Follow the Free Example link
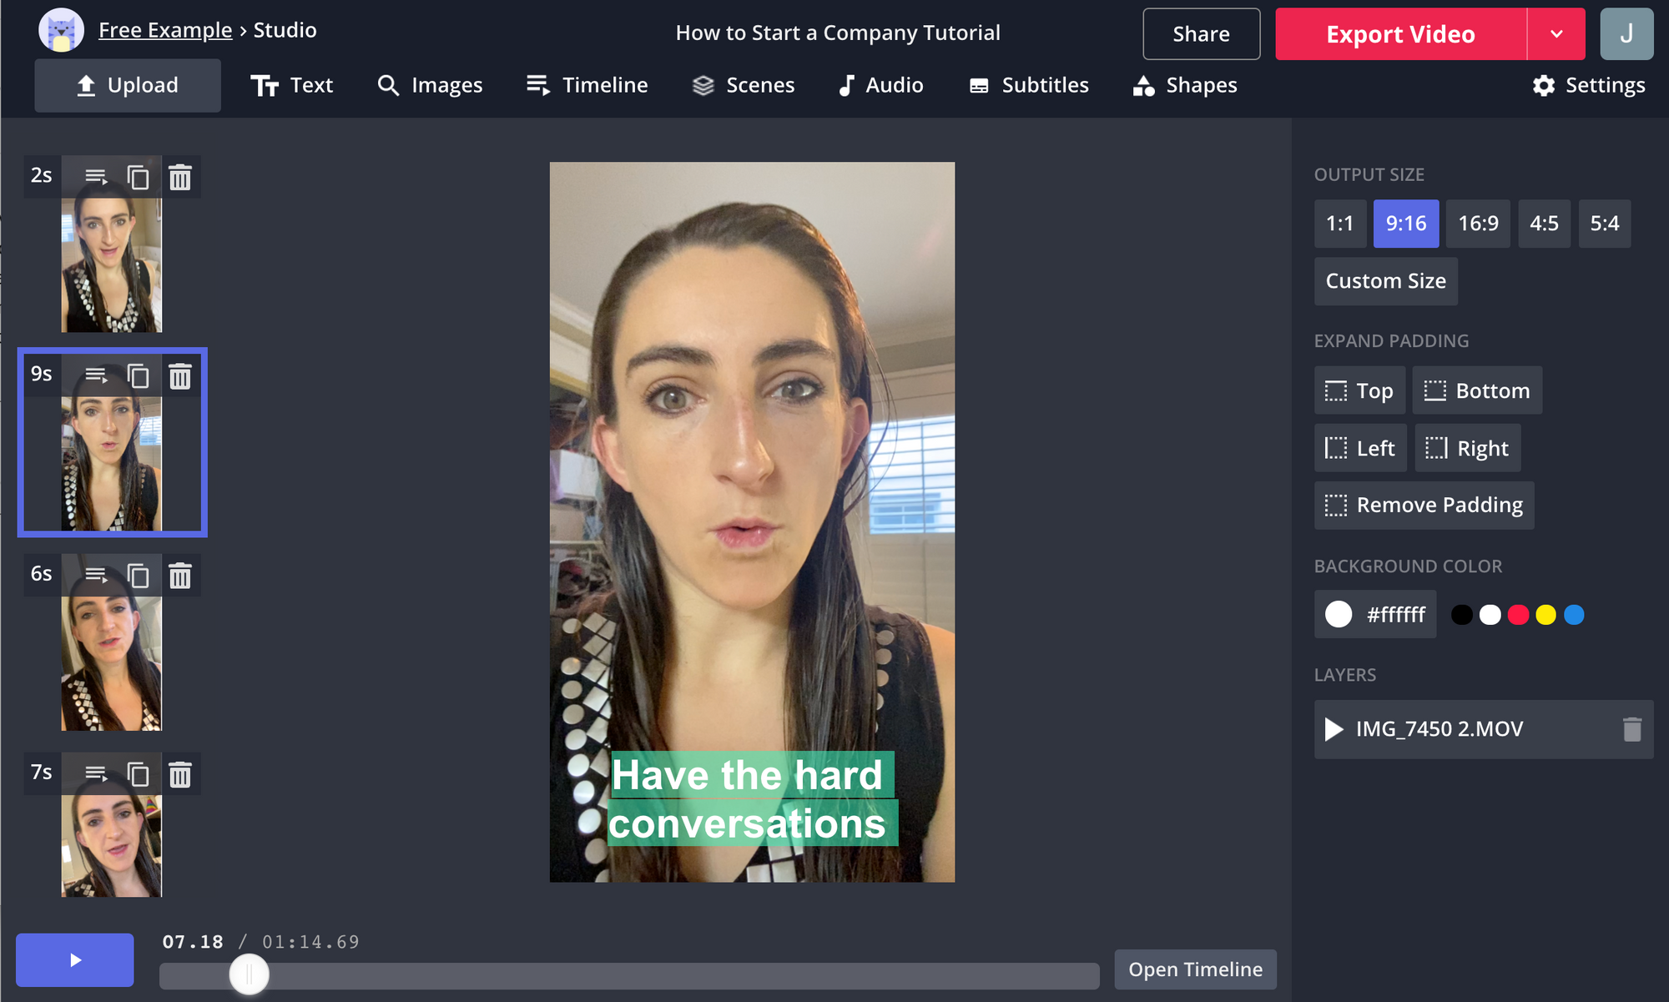 pos(165,30)
